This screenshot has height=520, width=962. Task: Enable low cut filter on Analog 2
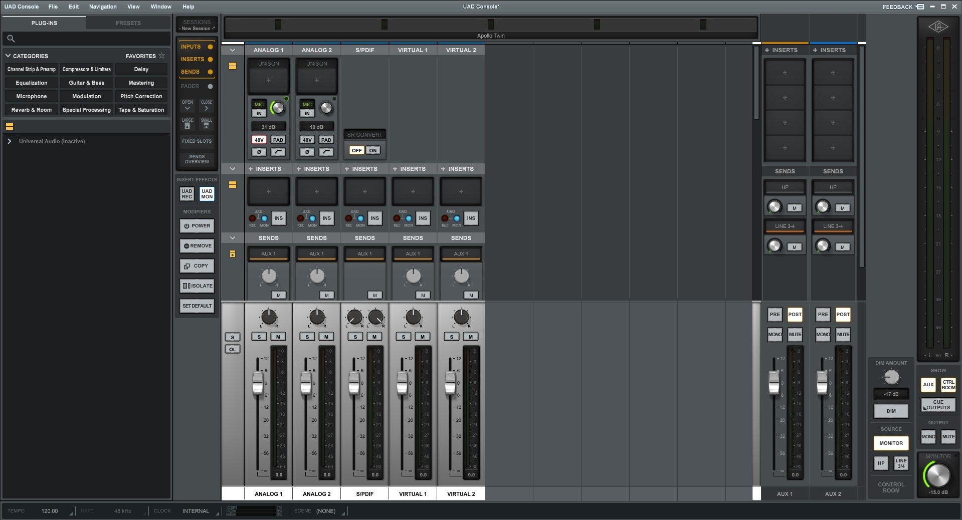click(x=326, y=152)
